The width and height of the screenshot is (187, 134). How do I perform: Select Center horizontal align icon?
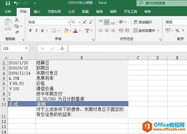(107, 31)
